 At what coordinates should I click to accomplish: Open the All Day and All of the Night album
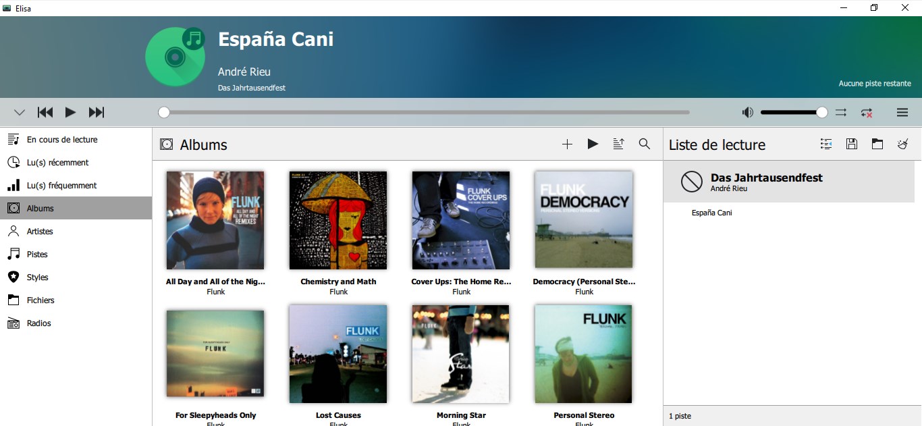tap(215, 220)
